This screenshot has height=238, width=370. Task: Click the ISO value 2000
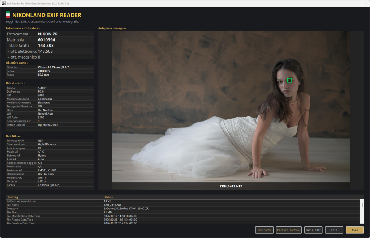pos(41,95)
